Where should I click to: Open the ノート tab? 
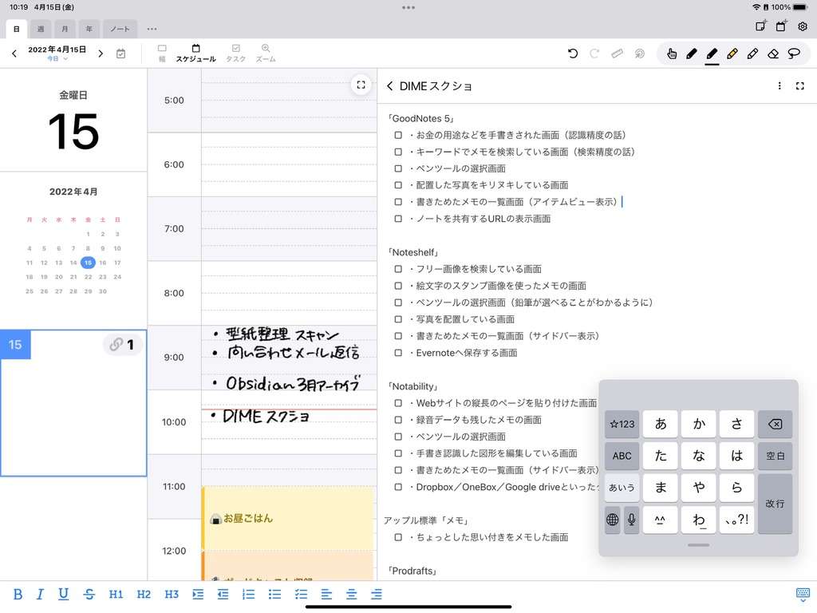[x=120, y=29]
